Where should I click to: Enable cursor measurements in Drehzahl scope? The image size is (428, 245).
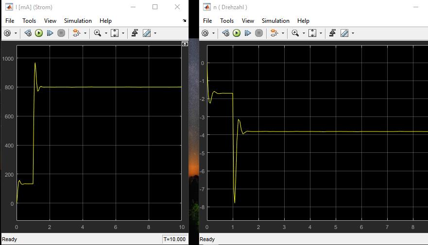344,33
